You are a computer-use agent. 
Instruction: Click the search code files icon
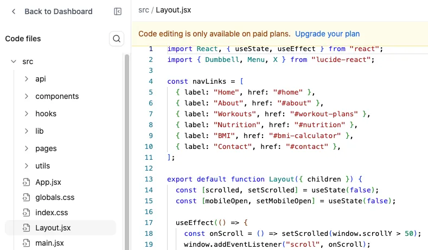click(x=117, y=39)
